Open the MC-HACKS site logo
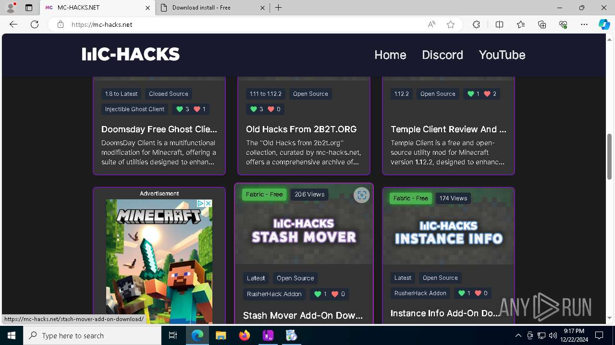The height and width of the screenshot is (345, 615). click(131, 55)
